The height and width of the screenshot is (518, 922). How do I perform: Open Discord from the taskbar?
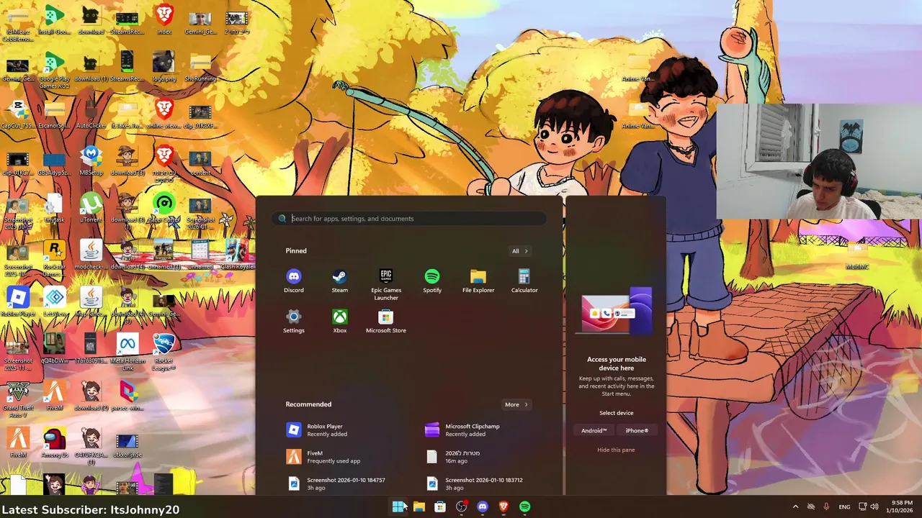coord(483,506)
